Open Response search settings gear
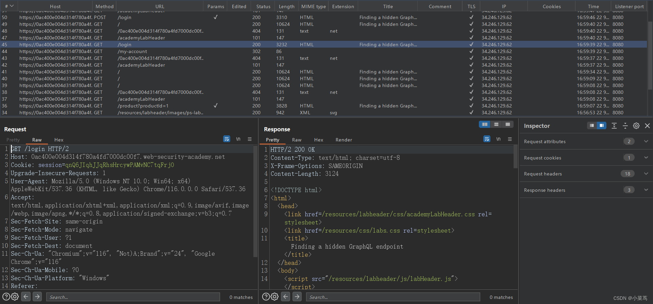This screenshot has height=304, width=653. click(274, 297)
